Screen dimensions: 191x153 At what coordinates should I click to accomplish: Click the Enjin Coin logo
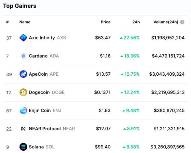(23, 110)
